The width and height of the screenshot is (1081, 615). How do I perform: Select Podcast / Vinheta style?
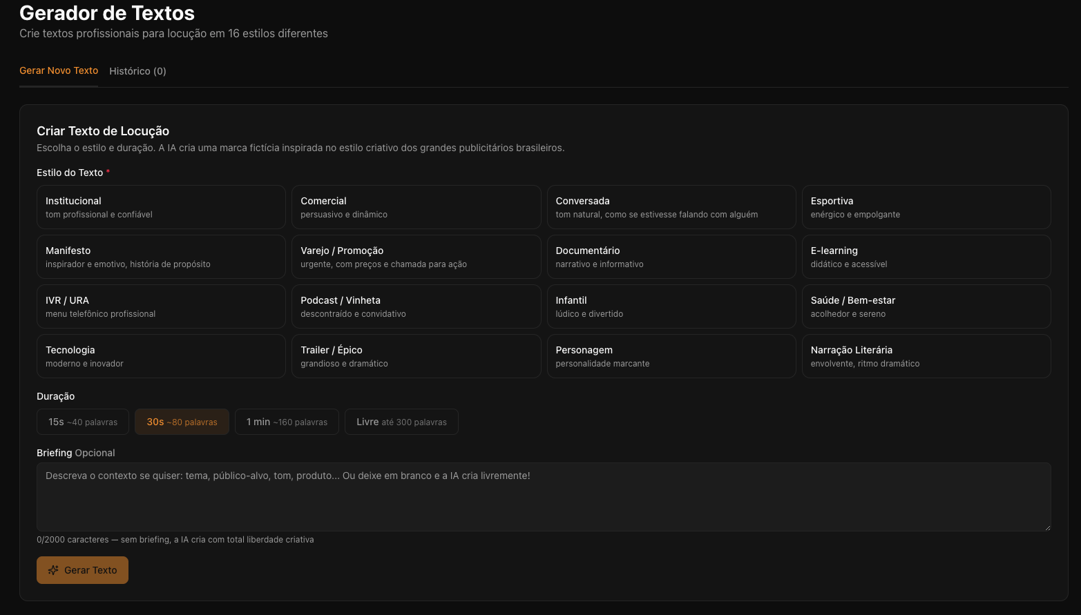pyautogui.click(x=416, y=306)
